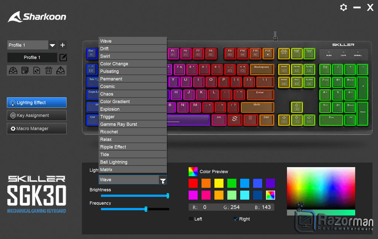
Task: Select Permanent lighting effect
Action: click(x=133, y=79)
